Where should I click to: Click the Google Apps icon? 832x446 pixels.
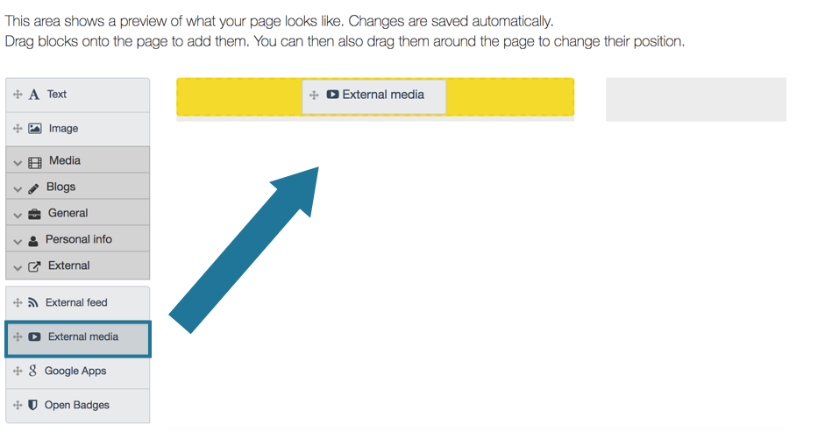(32, 371)
